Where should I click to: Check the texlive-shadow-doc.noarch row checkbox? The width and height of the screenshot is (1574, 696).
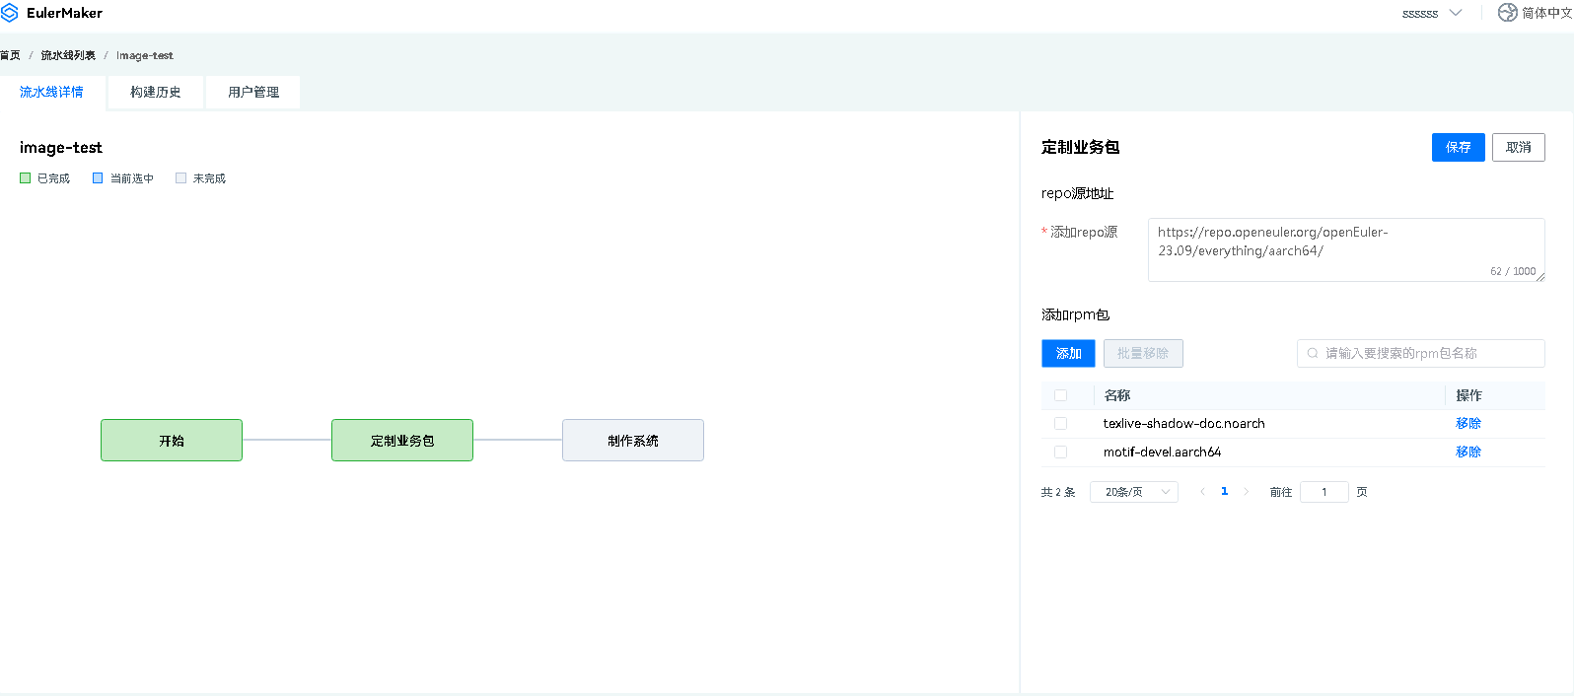coord(1060,423)
